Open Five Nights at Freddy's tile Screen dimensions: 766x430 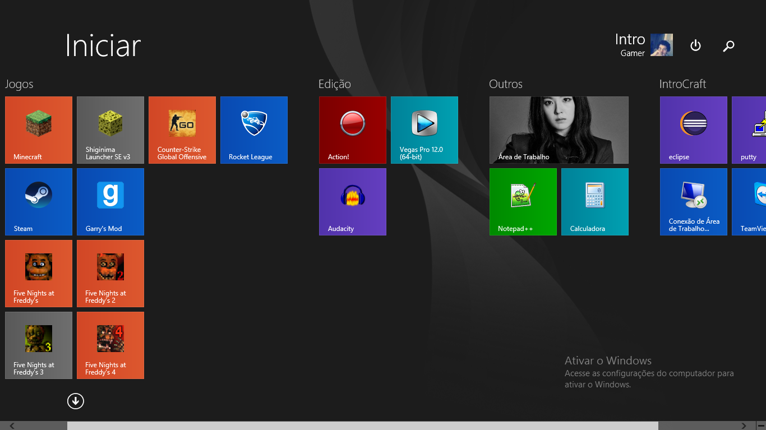[39, 274]
